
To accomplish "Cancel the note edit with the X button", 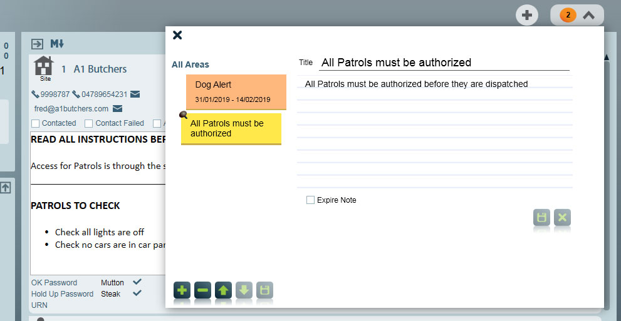I will [x=562, y=217].
